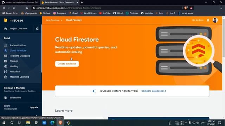This screenshot has width=225, height=126.
Task: Click the Go to docs link
Action: tap(198, 20)
